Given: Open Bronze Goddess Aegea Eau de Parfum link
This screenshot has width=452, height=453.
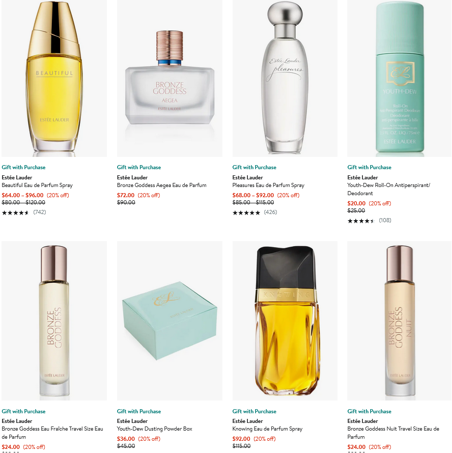Looking at the screenshot, I should point(162,185).
